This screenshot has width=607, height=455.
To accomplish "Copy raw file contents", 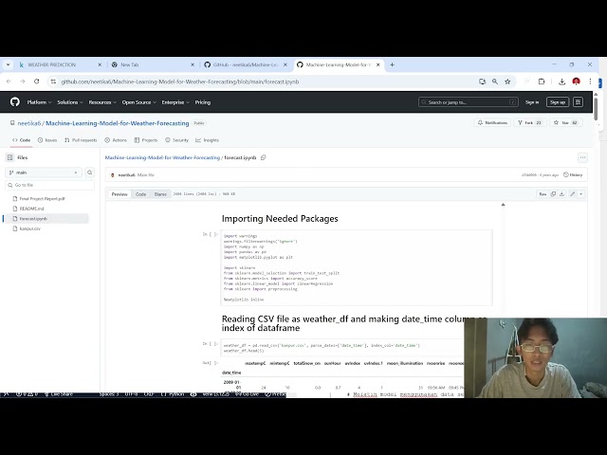I will pos(554,193).
